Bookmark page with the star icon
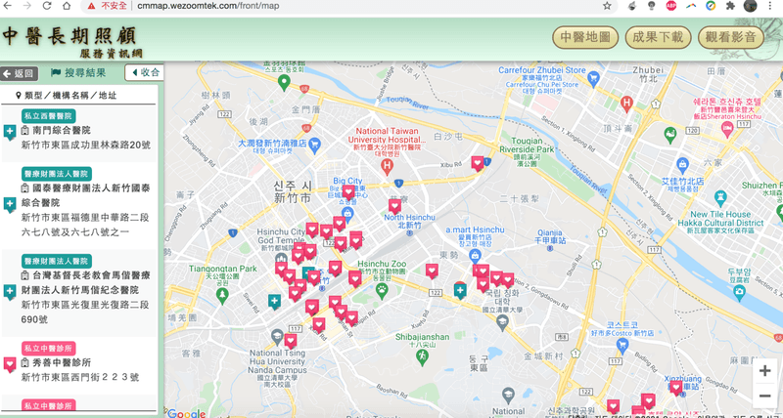783x418 pixels. [607, 6]
